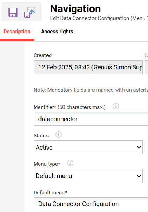Click the Identifier field label
The height and width of the screenshot is (212, 148).
[x=69, y=107]
